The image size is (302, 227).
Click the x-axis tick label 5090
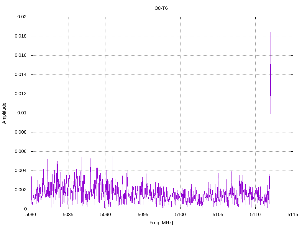(x=106, y=215)
